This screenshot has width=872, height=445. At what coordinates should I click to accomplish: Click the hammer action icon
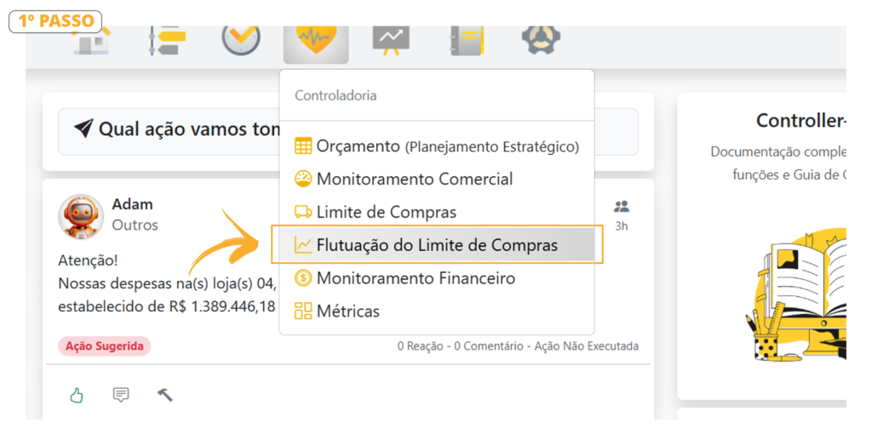click(164, 395)
